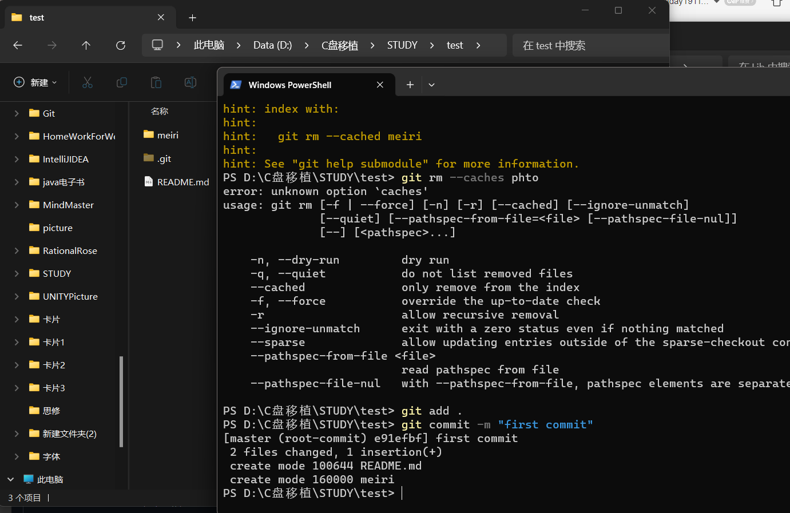790x513 pixels.
Task: Click the Copy icon in Explorer toolbar
Action: (122, 82)
